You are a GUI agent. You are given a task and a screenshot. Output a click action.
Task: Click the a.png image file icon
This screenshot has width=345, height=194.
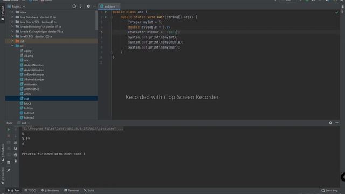pos(22,51)
